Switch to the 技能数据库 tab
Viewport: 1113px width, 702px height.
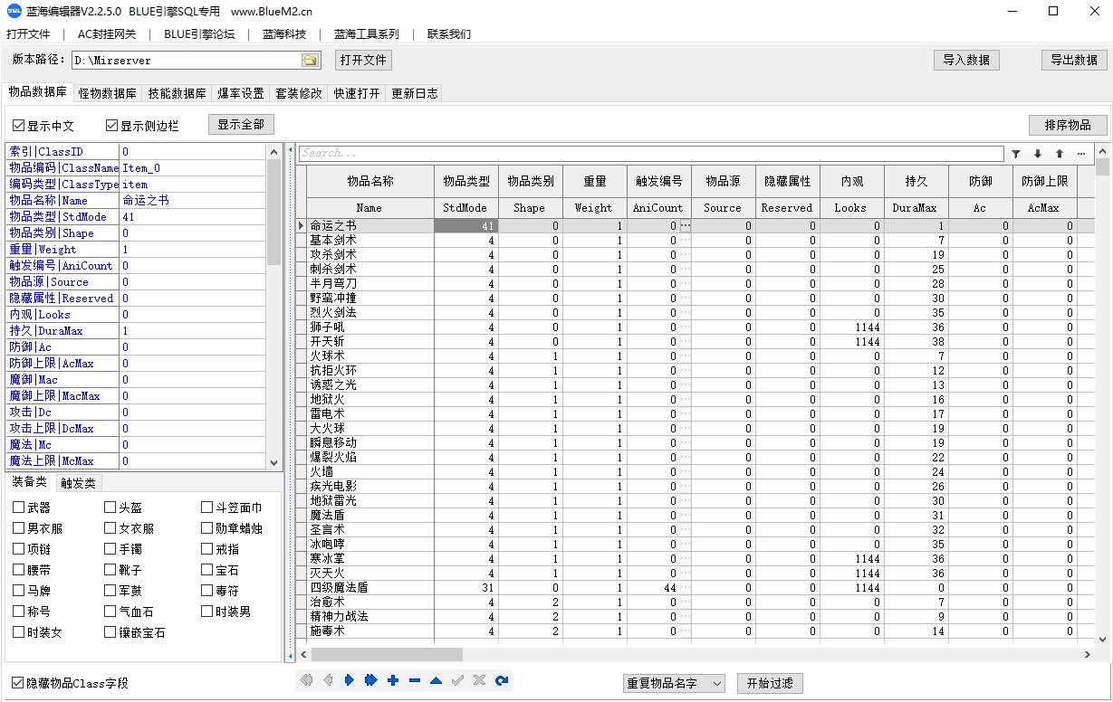(177, 93)
